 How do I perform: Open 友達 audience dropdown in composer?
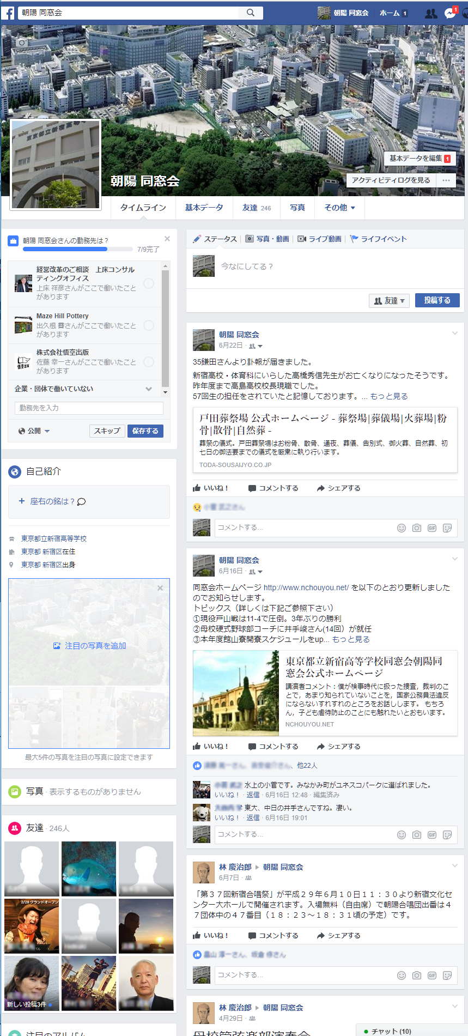tap(389, 301)
